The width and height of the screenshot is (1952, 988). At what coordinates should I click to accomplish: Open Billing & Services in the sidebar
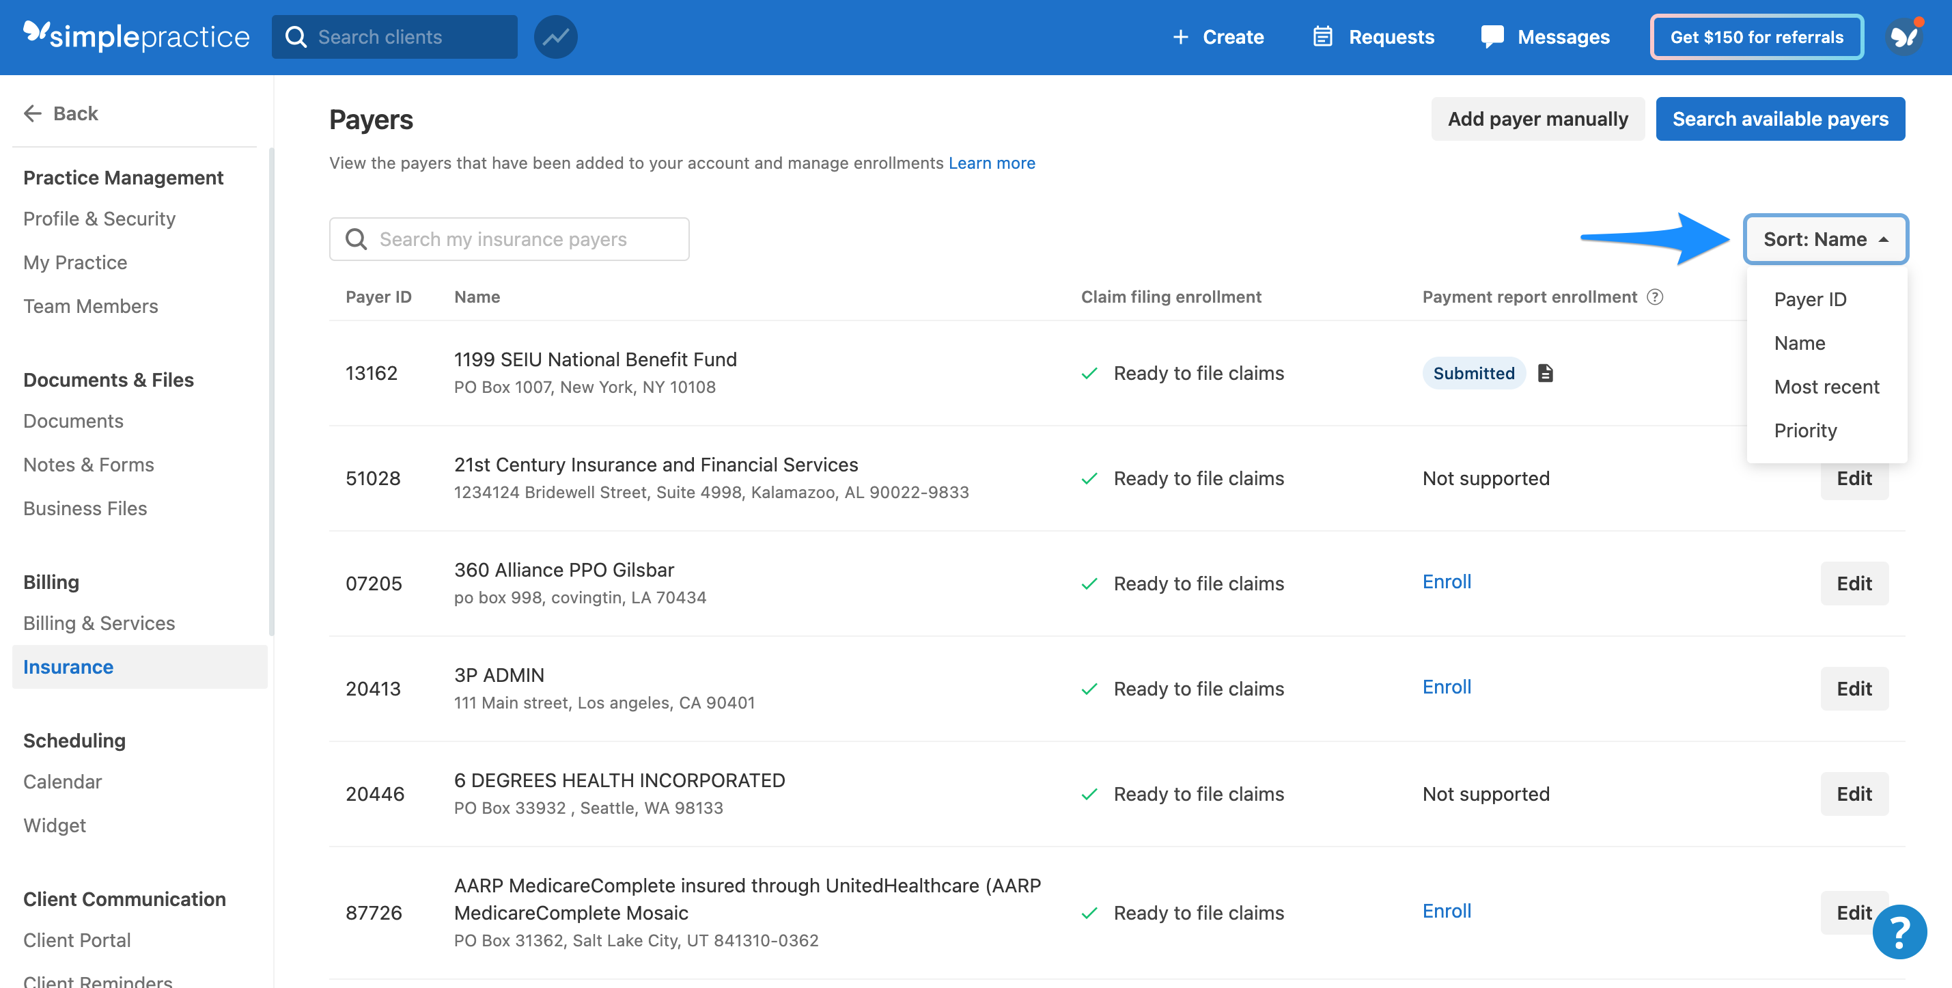point(98,622)
